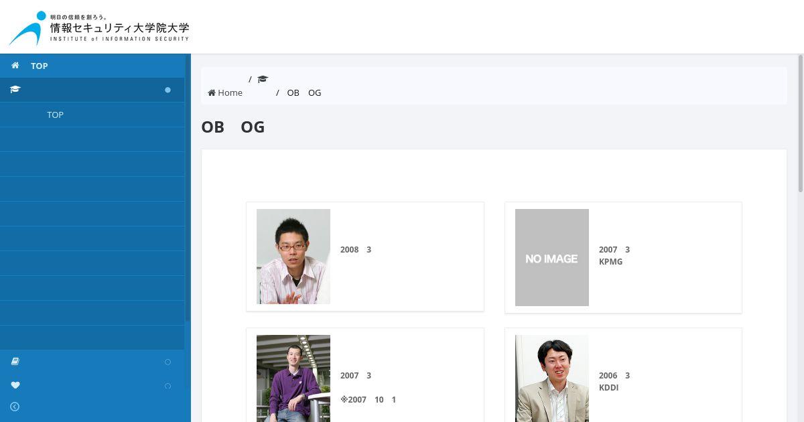
Task: Click the heart icon in the sidebar
Action: (x=15, y=385)
